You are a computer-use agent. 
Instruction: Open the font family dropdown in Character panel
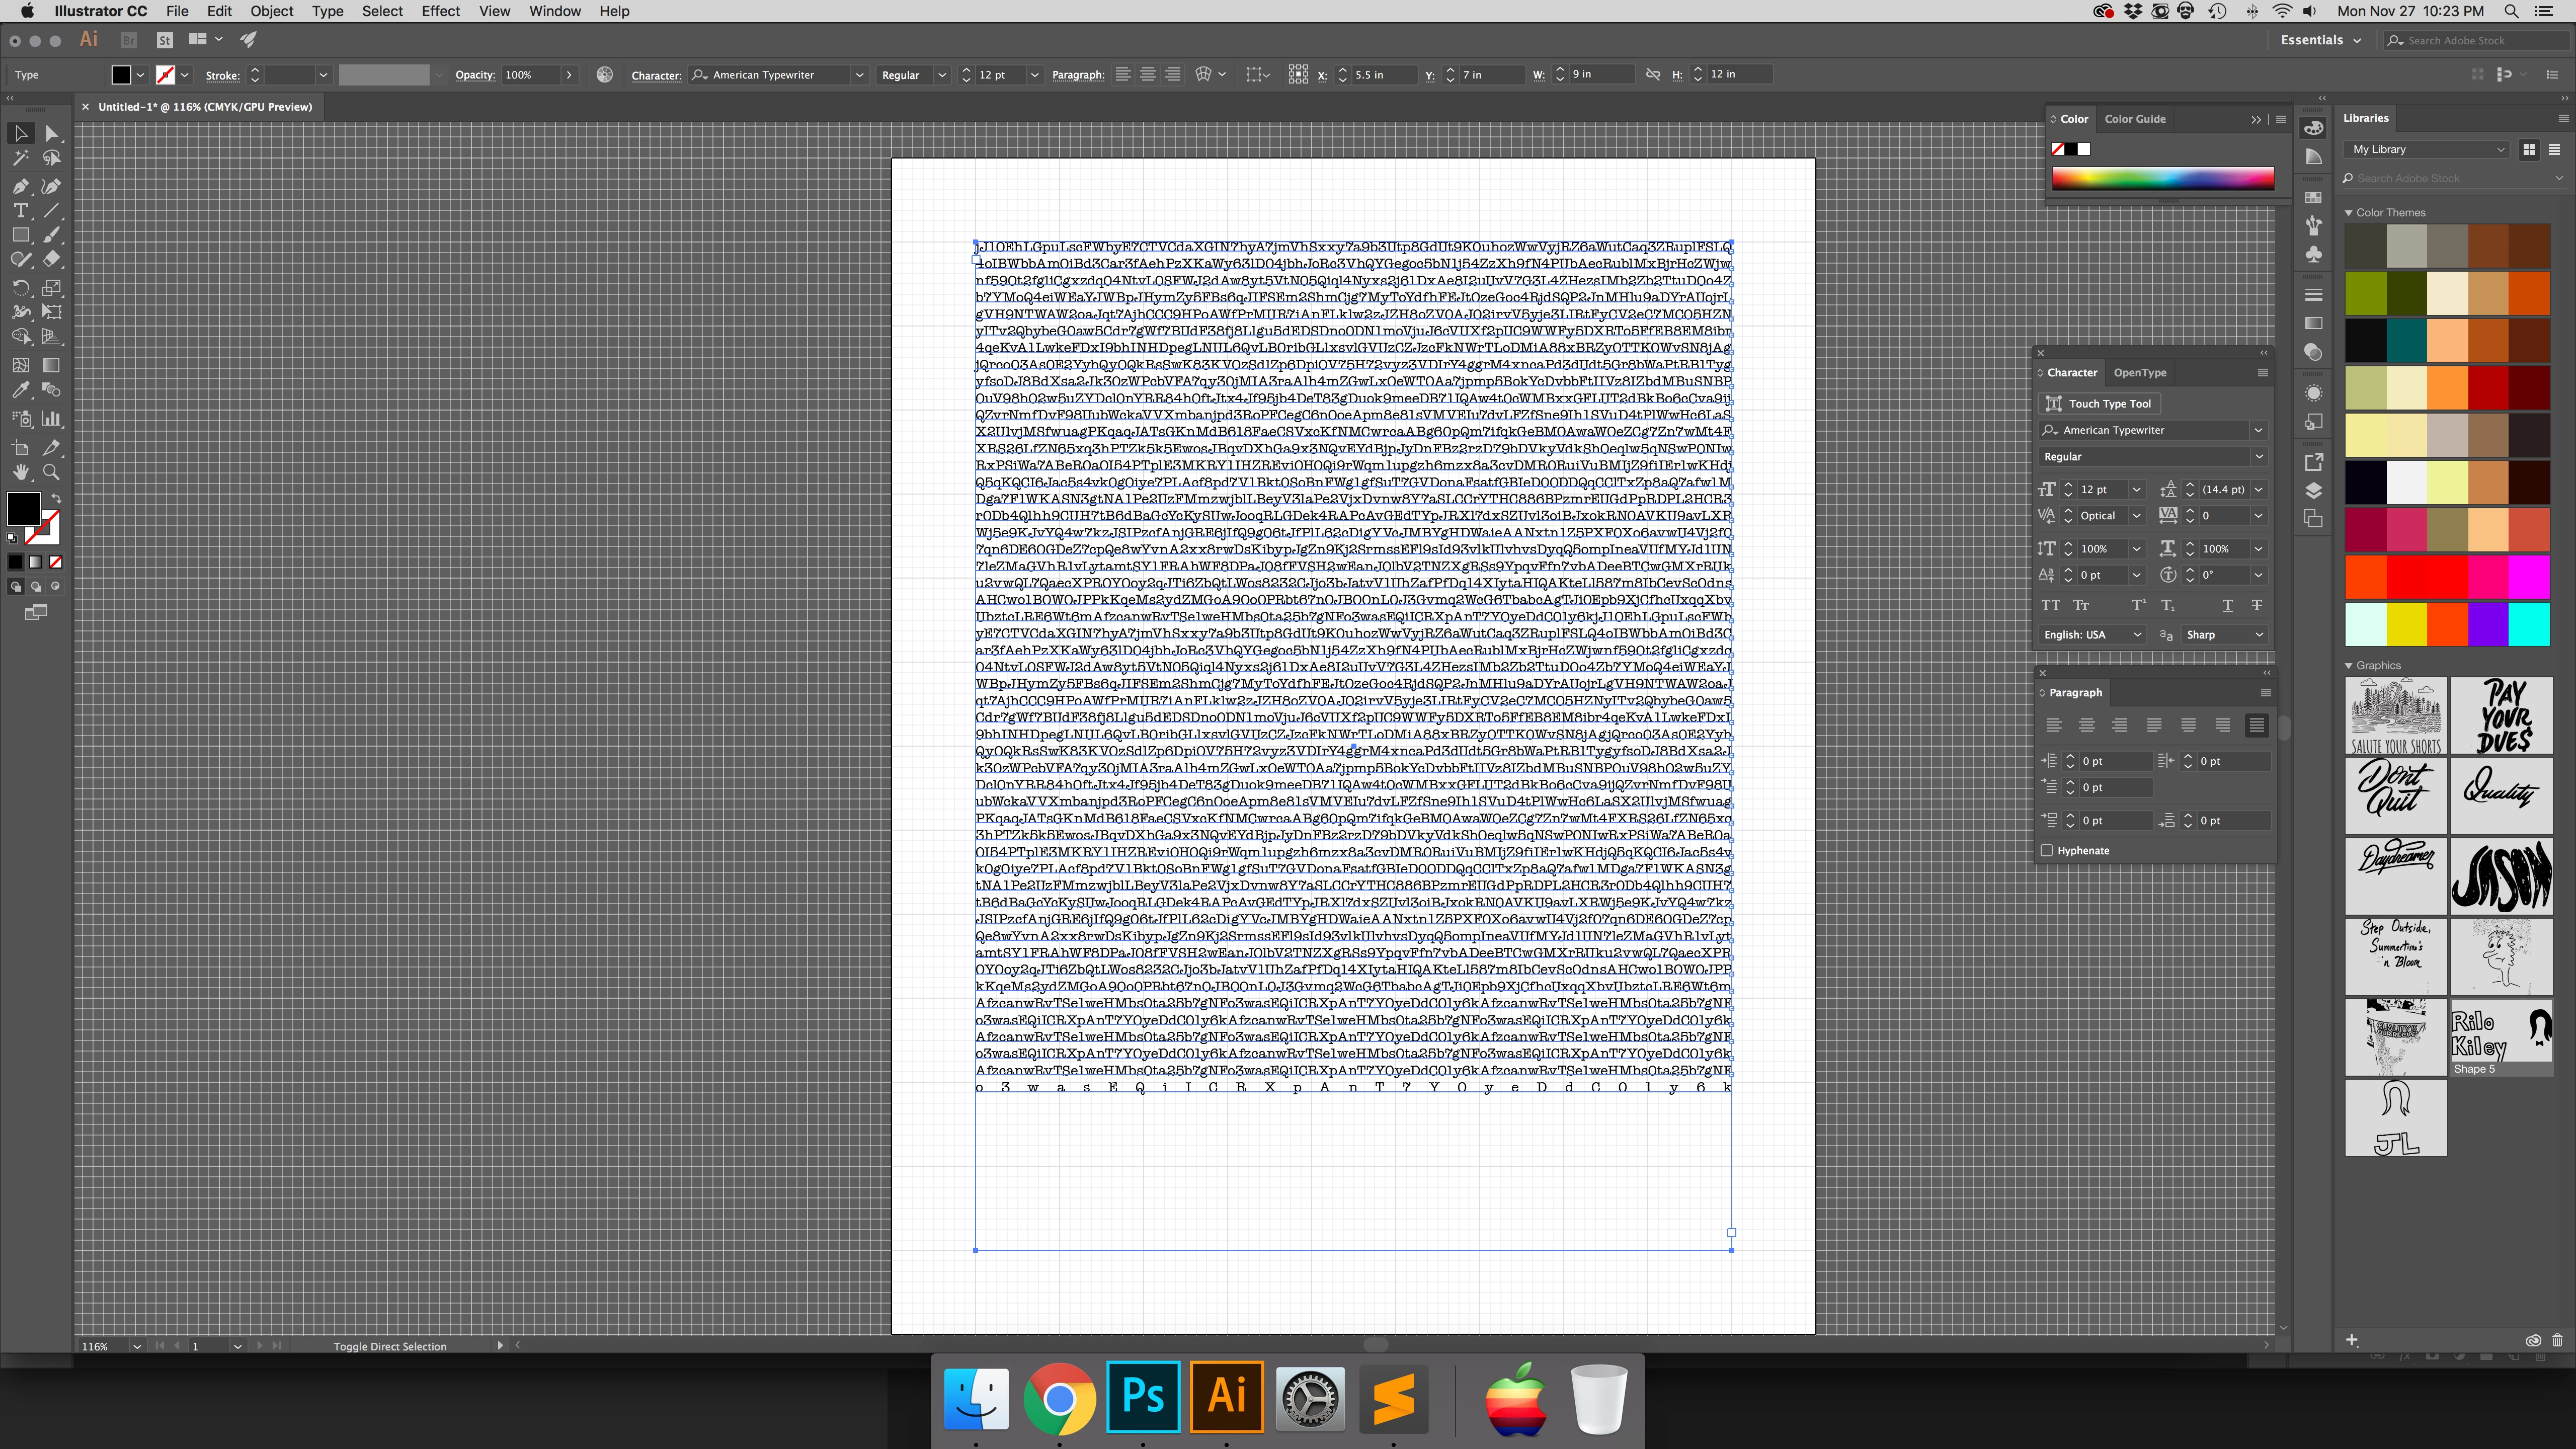(x=2258, y=430)
